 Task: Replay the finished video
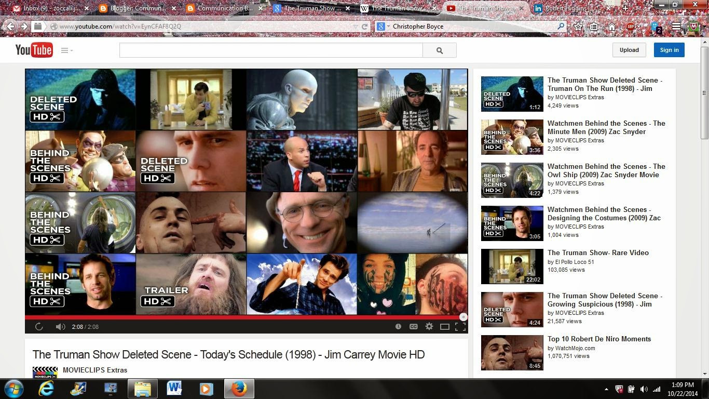[x=39, y=327]
